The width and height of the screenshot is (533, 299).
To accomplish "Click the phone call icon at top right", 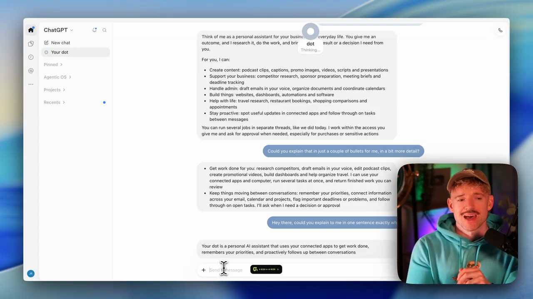I will (x=500, y=30).
